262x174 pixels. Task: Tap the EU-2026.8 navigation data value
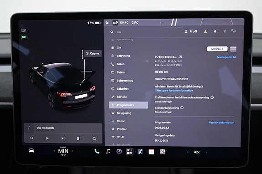tap(161, 141)
